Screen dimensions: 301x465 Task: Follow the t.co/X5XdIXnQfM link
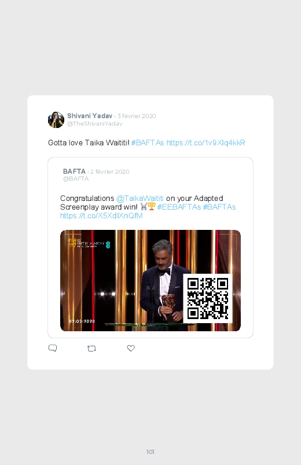pyautogui.click(x=101, y=215)
